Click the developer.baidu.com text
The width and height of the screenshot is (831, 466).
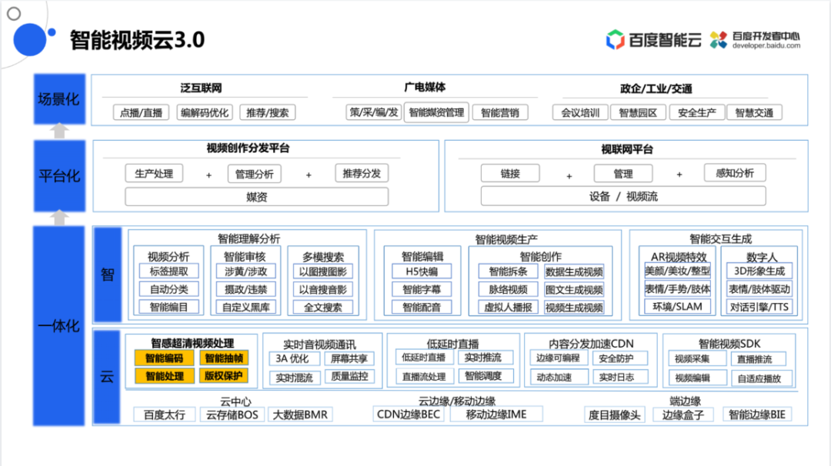click(766, 46)
